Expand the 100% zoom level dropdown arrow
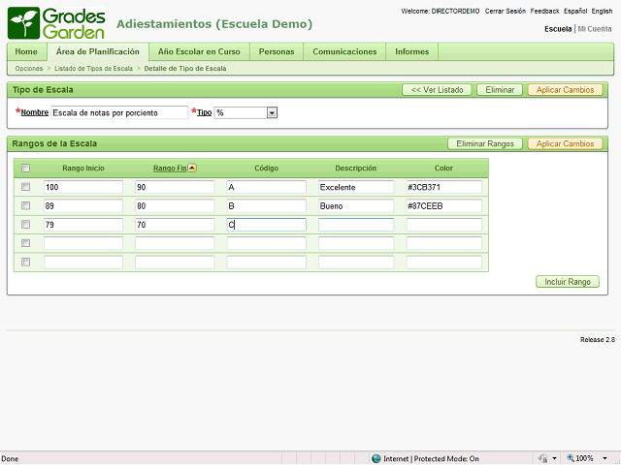The width and height of the screenshot is (621, 465). pos(605,458)
